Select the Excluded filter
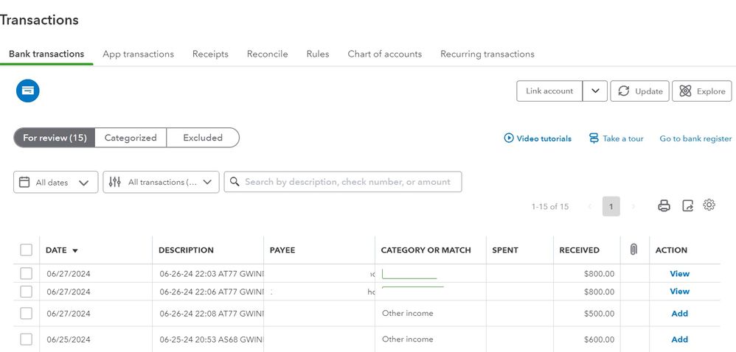 pyautogui.click(x=203, y=138)
